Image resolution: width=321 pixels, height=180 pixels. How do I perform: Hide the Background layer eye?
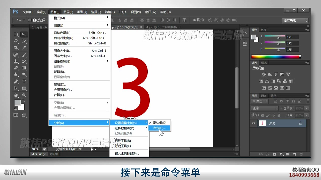click(254, 123)
